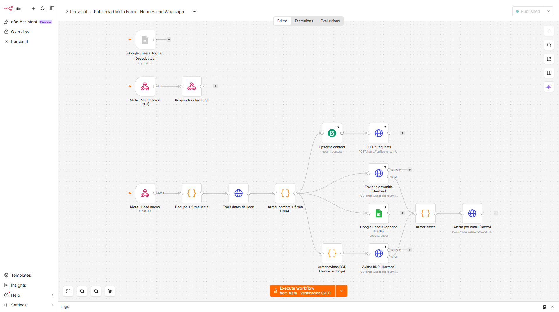Open the Avisar BDR (Hermes) node
Screen dimensions: 559x312
pyautogui.click(x=379, y=253)
